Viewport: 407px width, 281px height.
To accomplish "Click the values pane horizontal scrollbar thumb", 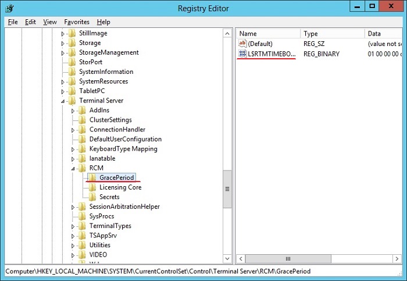I will click(x=288, y=259).
